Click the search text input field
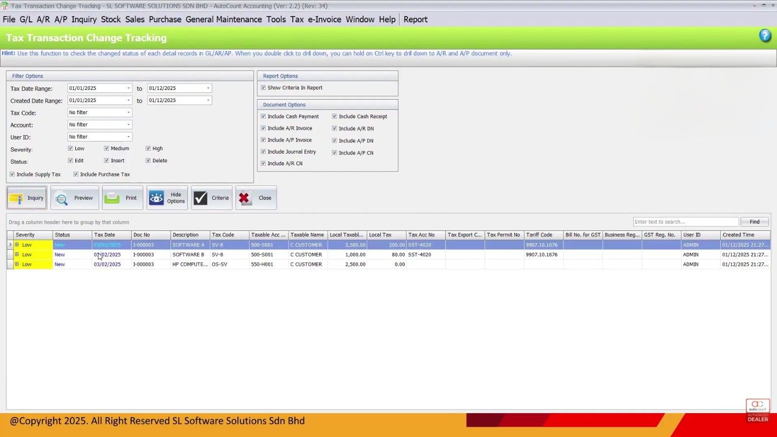This screenshot has height=437, width=777. pyautogui.click(x=686, y=222)
